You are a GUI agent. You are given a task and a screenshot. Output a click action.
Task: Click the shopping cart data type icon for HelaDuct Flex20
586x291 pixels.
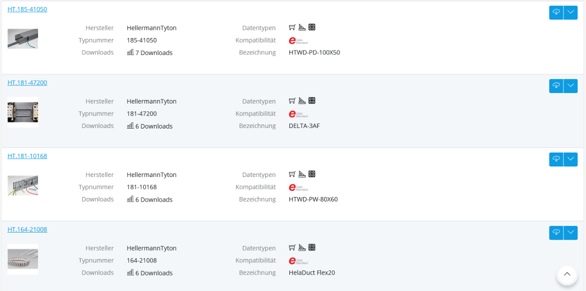[292, 247]
